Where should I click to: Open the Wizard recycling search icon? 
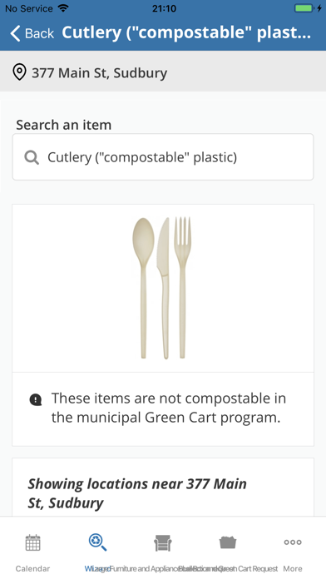[97, 542]
